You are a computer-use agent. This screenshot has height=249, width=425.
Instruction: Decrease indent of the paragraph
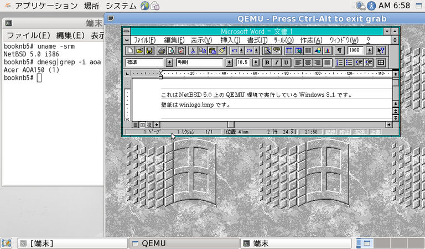point(359,63)
